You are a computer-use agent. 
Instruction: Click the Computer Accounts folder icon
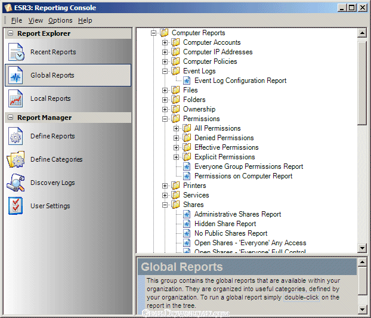pyautogui.click(x=175, y=42)
